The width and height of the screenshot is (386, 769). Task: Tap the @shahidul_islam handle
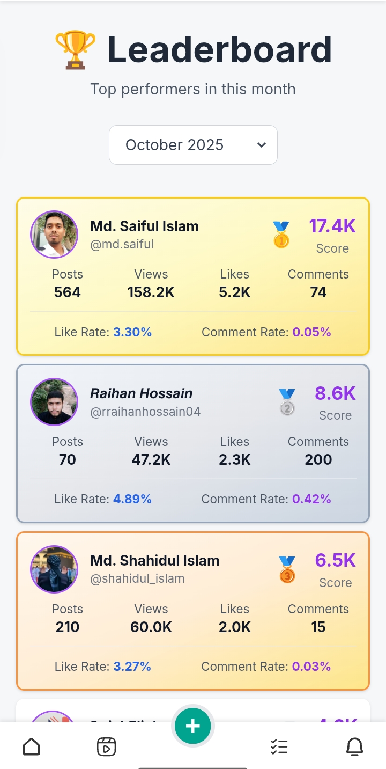(137, 579)
